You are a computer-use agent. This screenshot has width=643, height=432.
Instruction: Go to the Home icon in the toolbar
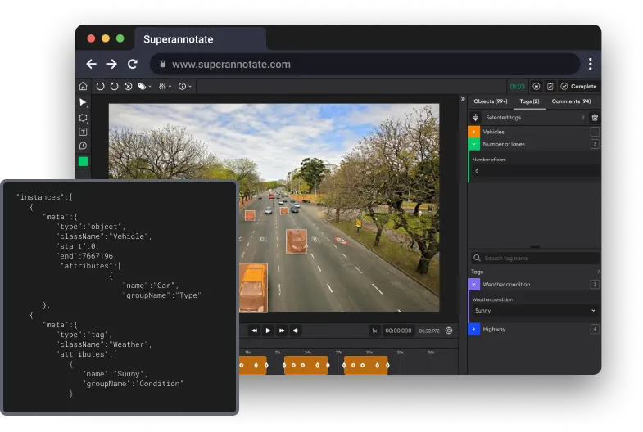(83, 86)
